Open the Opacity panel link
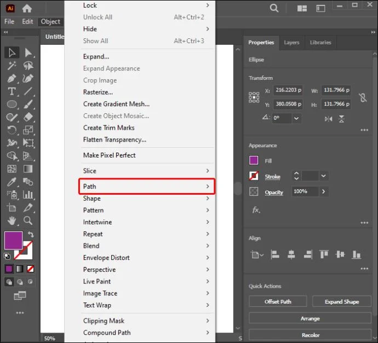This screenshot has height=343, width=378. coord(274,193)
